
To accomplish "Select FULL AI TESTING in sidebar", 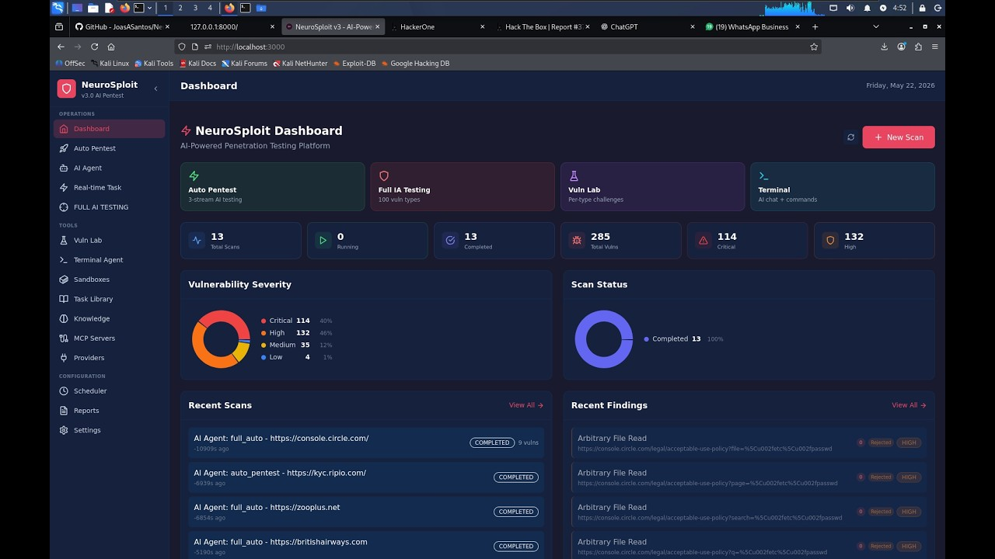I will [109, 207].
